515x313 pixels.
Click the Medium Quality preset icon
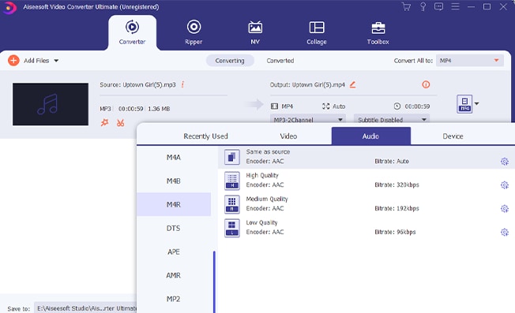point(232,204)
